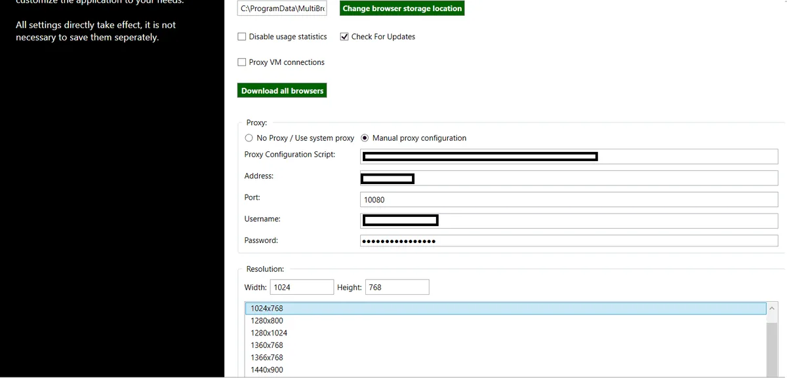This screenshot has height=378, width=787.
Task: Click the Port field showing 10080
Action: point(569,200)
